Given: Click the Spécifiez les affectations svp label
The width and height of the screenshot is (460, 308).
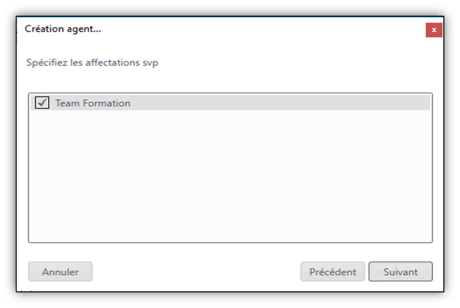Looking at the screenshot, I should [x=92, y=62].
